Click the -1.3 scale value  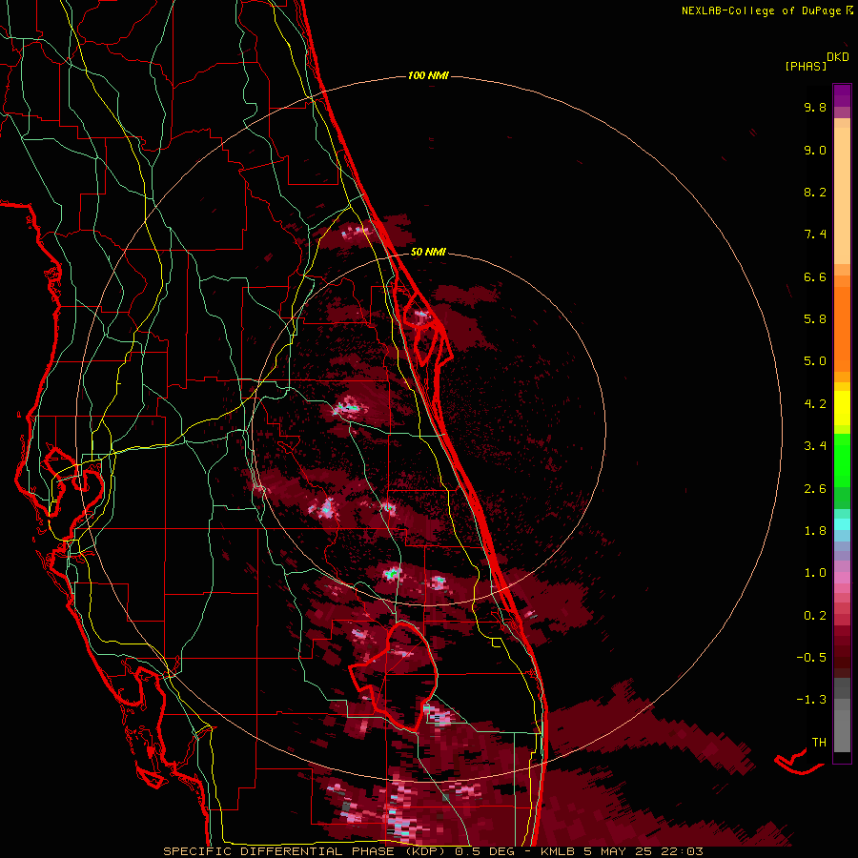(811, 700)
